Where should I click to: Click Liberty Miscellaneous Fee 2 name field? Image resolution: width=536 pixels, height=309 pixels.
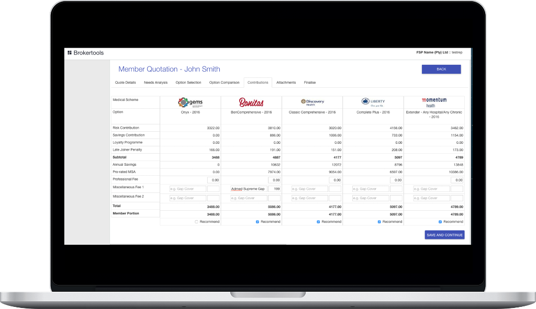tap(370, 198)
